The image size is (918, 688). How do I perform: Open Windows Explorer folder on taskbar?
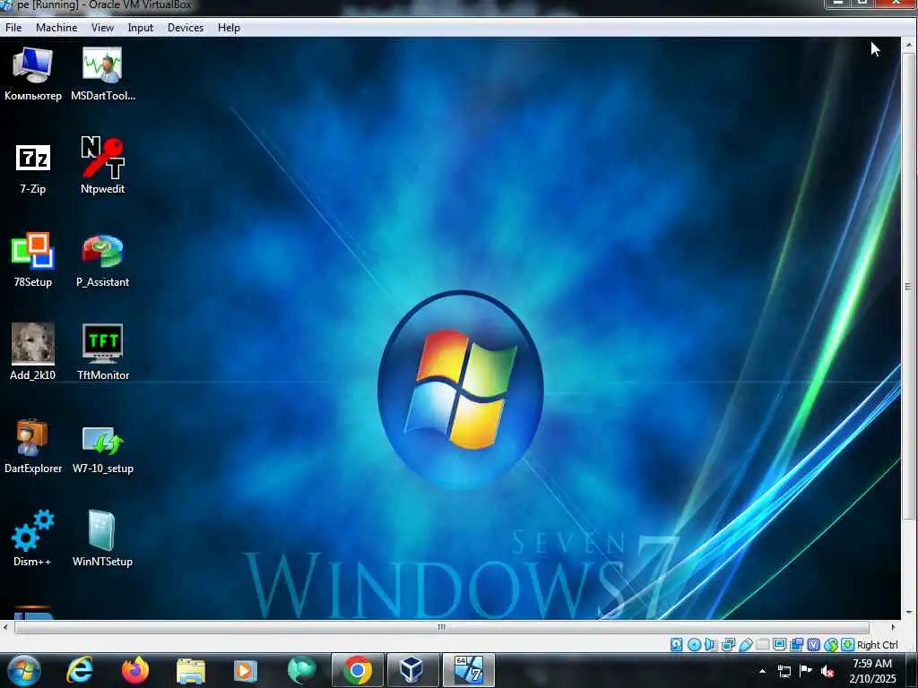pos(190,670)
